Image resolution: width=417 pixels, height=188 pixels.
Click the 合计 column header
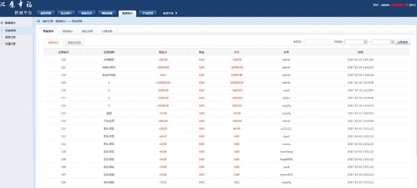pos(237,52)
